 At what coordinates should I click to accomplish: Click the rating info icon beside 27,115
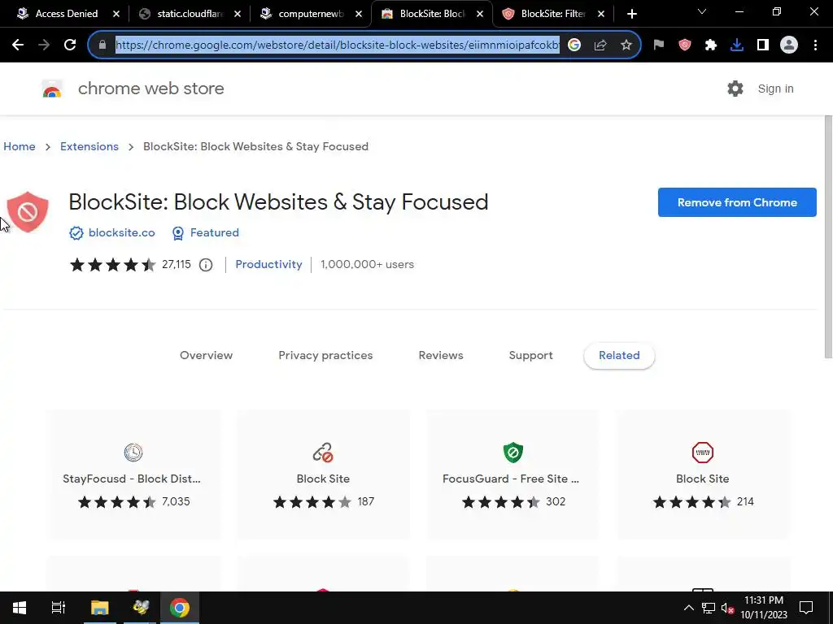(206, 265)
